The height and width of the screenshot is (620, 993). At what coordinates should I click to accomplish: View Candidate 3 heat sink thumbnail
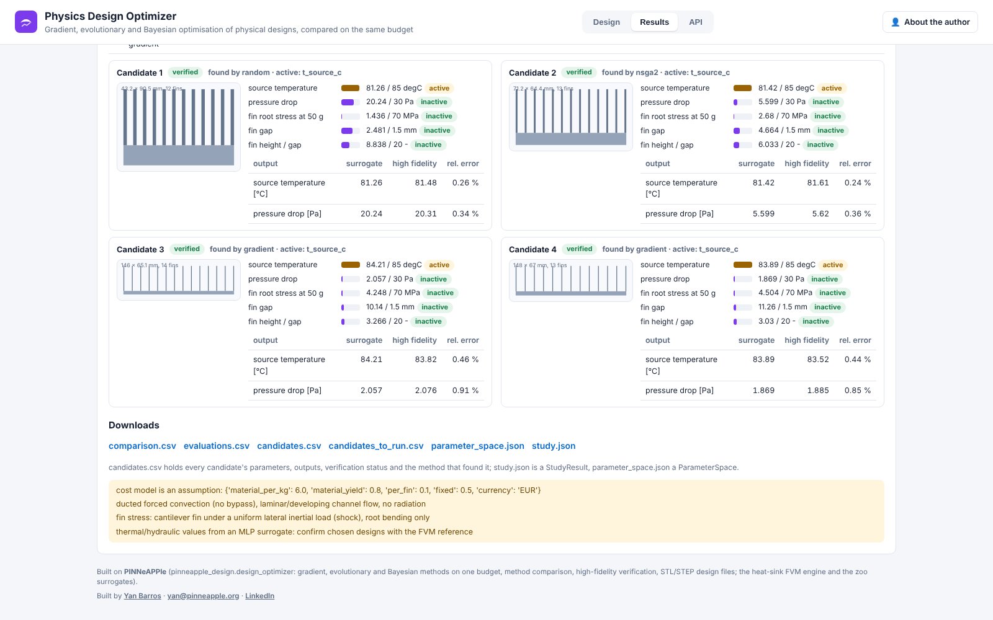pos(179,280)
